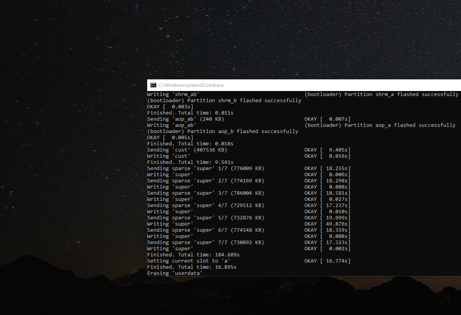Click "Partition aop_b flashed successfully" line
Image resolution: width=461 pixels, height=315 pixels.
point(222,131)
